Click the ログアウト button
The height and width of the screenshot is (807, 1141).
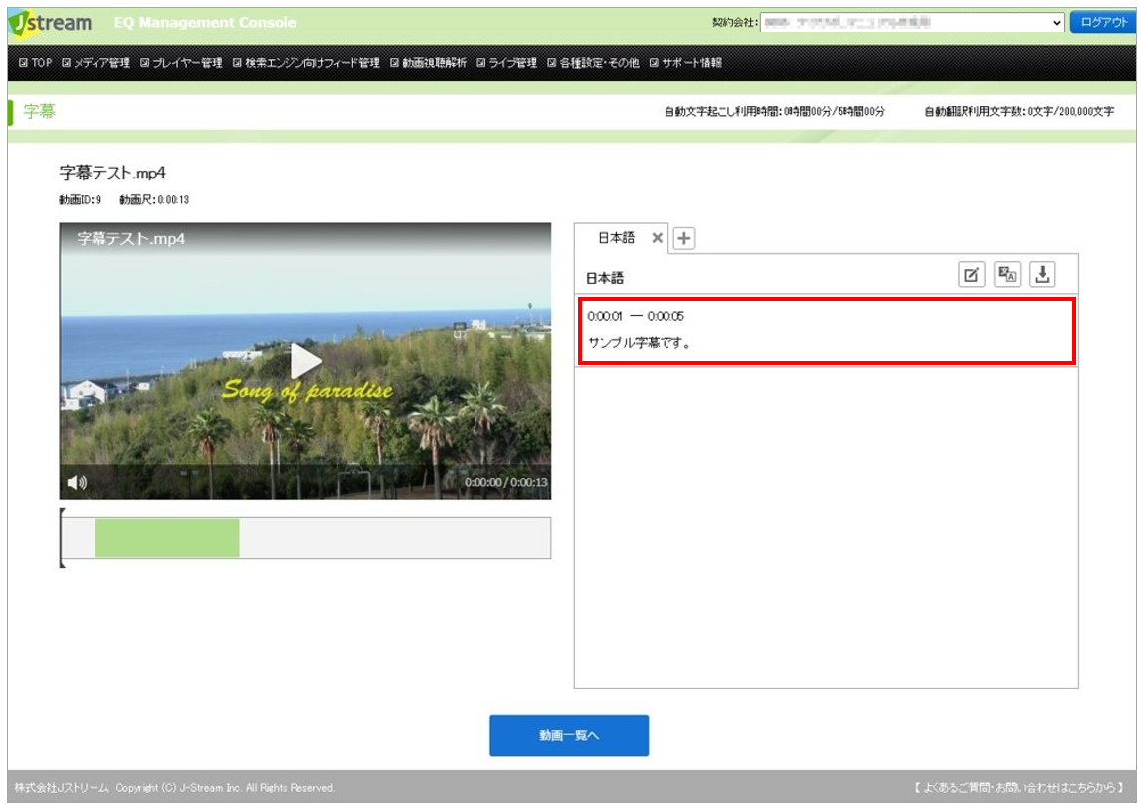[1103, 23]
